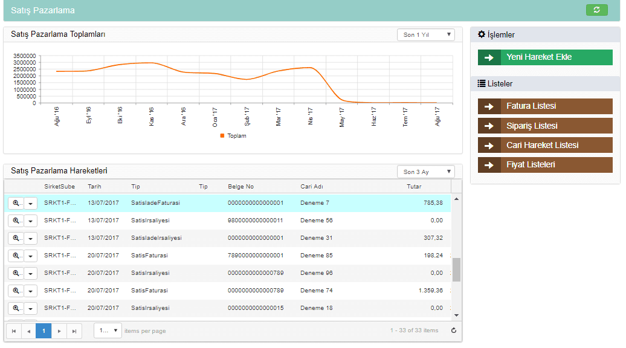Screen dimensions: 626x348
Task: Refresh the grid using bottom-right reload icon
Action: coord(454,330)
